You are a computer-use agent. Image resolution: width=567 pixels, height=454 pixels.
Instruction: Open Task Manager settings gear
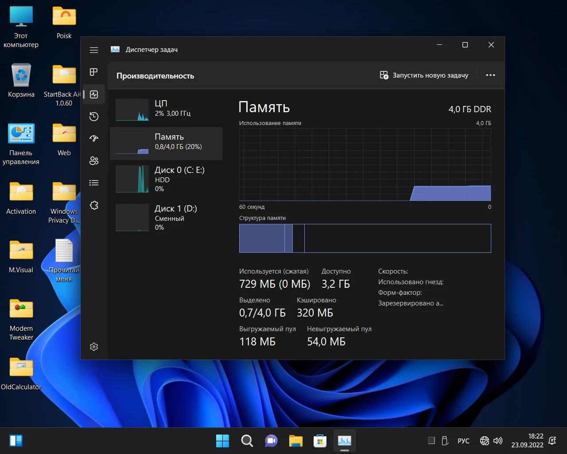[94, 347]
